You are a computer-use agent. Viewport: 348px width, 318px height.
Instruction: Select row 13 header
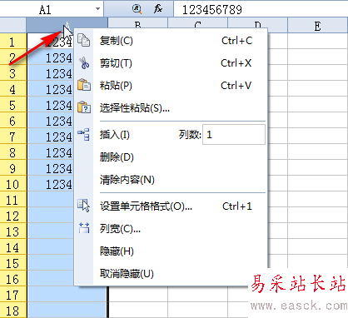(x=13, y=231)
